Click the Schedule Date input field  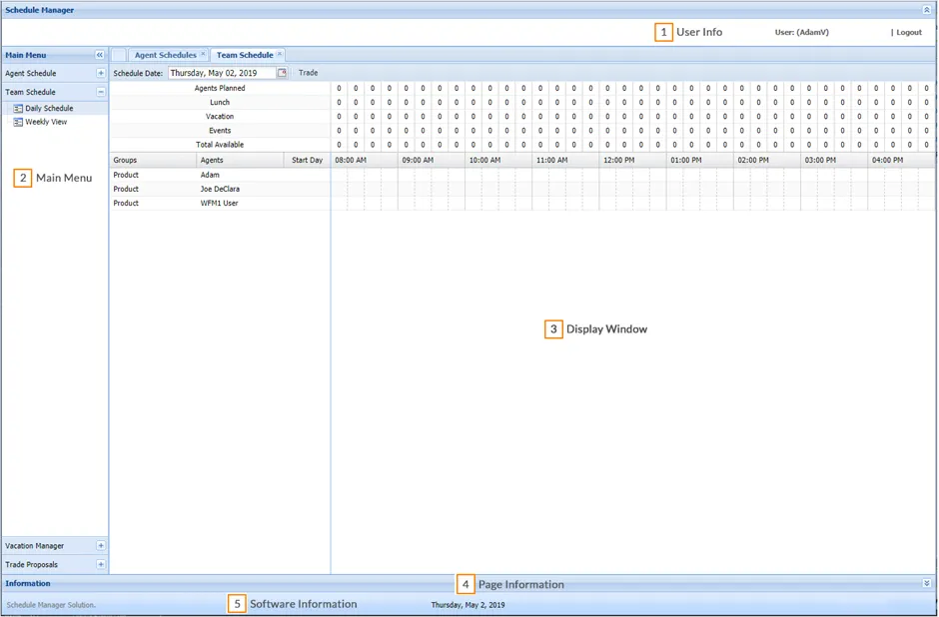pyautogui.click(x=222, y=73)
